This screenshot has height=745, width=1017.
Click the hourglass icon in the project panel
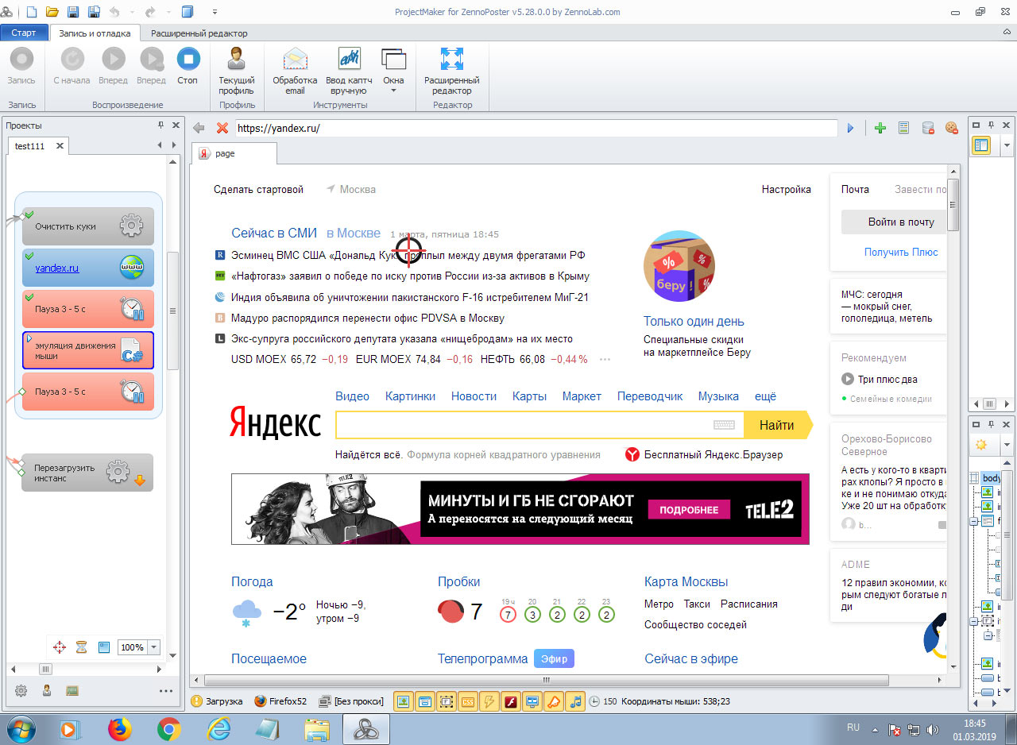(81, 647)
